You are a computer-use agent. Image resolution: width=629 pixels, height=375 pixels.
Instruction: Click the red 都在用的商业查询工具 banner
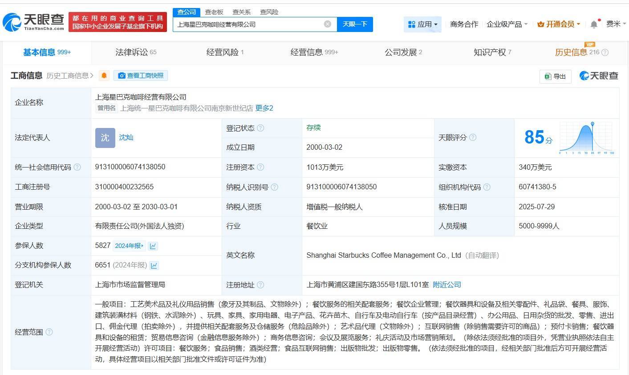click(118, 22)
